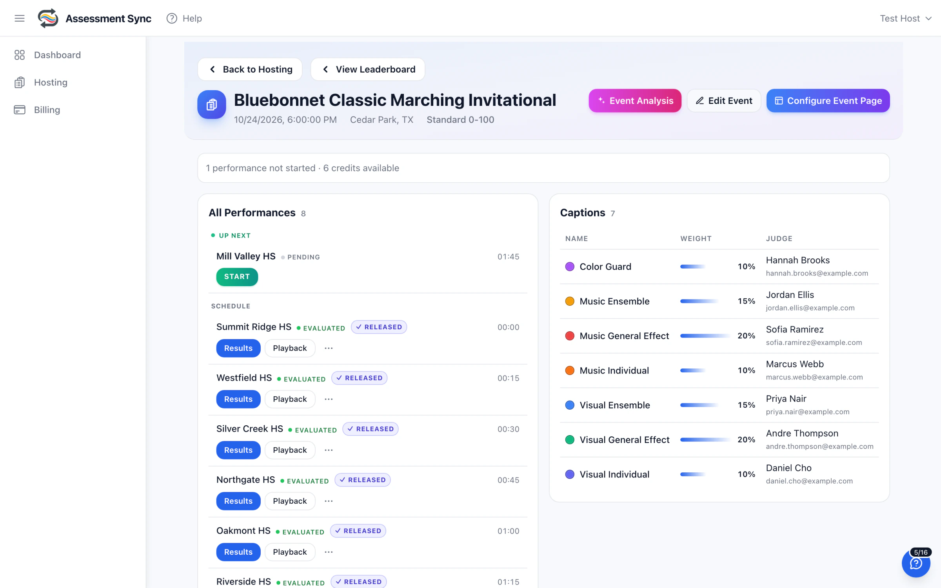The width and height of the screenshot is (941, 588).
Task: Click the purple Color Guard color dot
Action: (x=570, y=267)
